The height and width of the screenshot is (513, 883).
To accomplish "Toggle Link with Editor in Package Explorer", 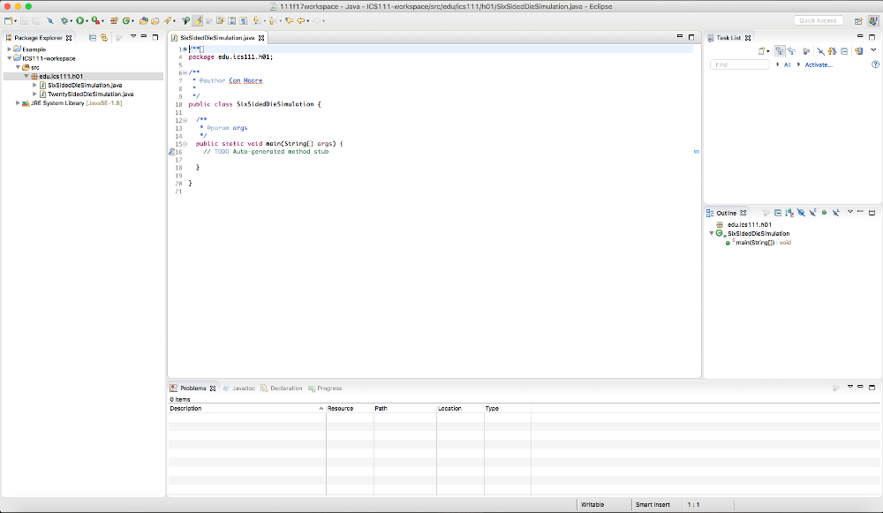I will 104,38.
